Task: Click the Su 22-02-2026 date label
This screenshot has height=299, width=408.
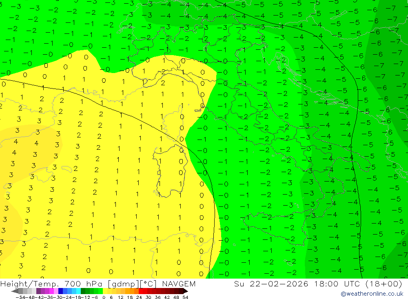Action: (271, 283)
